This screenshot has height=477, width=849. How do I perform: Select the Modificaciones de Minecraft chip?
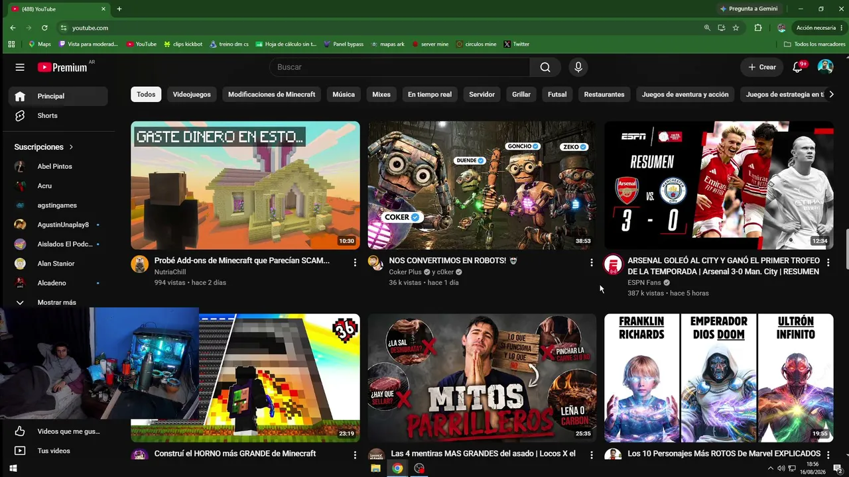pos(272,95)
